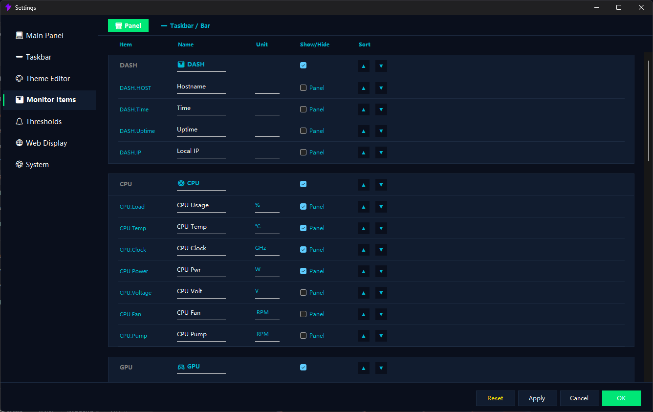Move CPU.Pump row up

pyautogui.click(x=364, y=336)
